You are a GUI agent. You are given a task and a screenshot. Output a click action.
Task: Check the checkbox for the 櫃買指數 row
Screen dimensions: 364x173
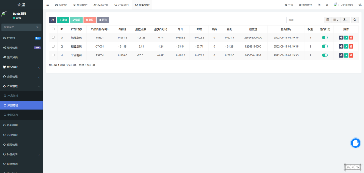(53, 46)
